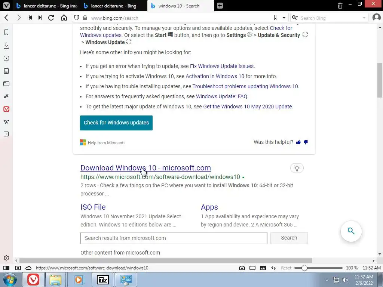Viewport: 383px width, 287px height.
Task: Open the Translate panel
Action: pos(6,96)
